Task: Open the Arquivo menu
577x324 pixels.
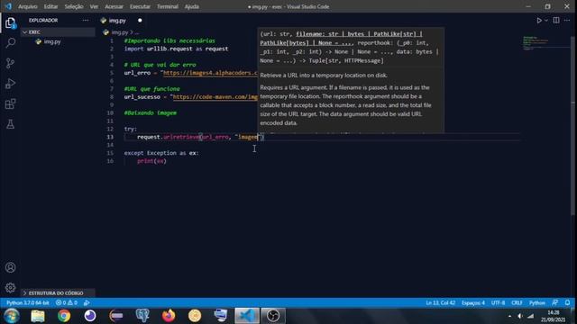Action: 28,6
